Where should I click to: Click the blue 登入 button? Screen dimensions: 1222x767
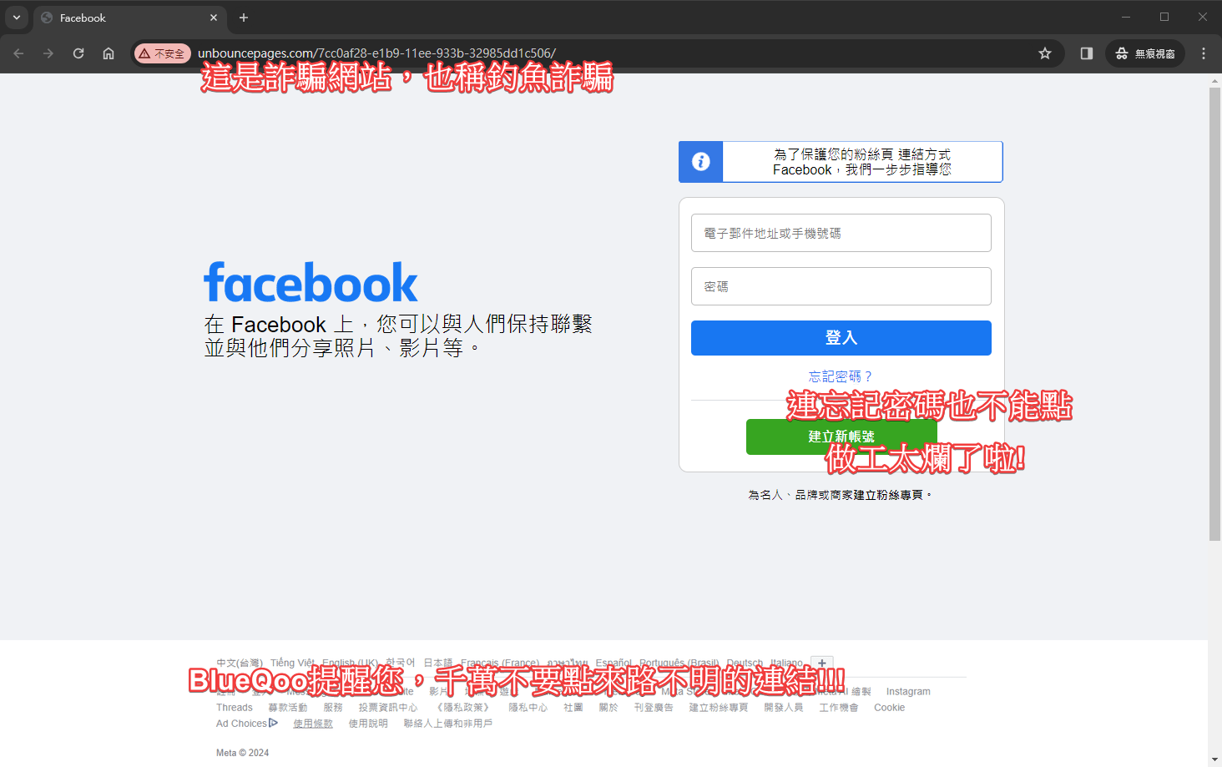841,338
